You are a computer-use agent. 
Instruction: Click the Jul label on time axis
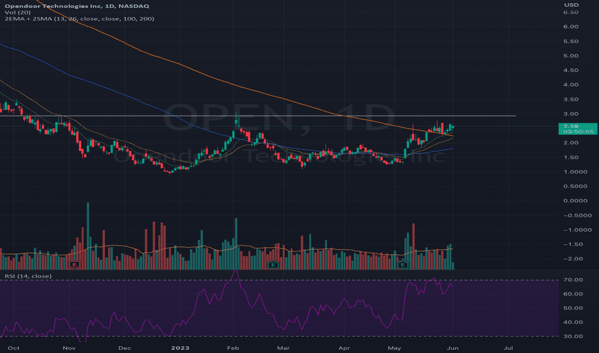(508, 348)
